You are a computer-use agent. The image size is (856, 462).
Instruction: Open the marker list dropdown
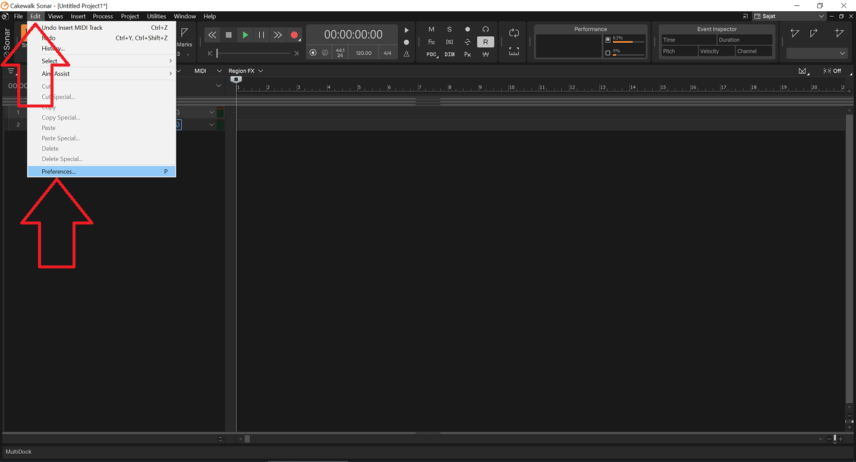click(816, 53)
